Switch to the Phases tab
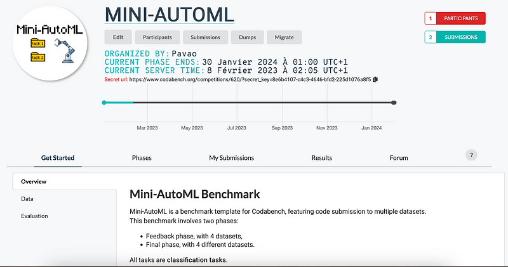Viewport: 508px width, 267px height. coord(142,158)
